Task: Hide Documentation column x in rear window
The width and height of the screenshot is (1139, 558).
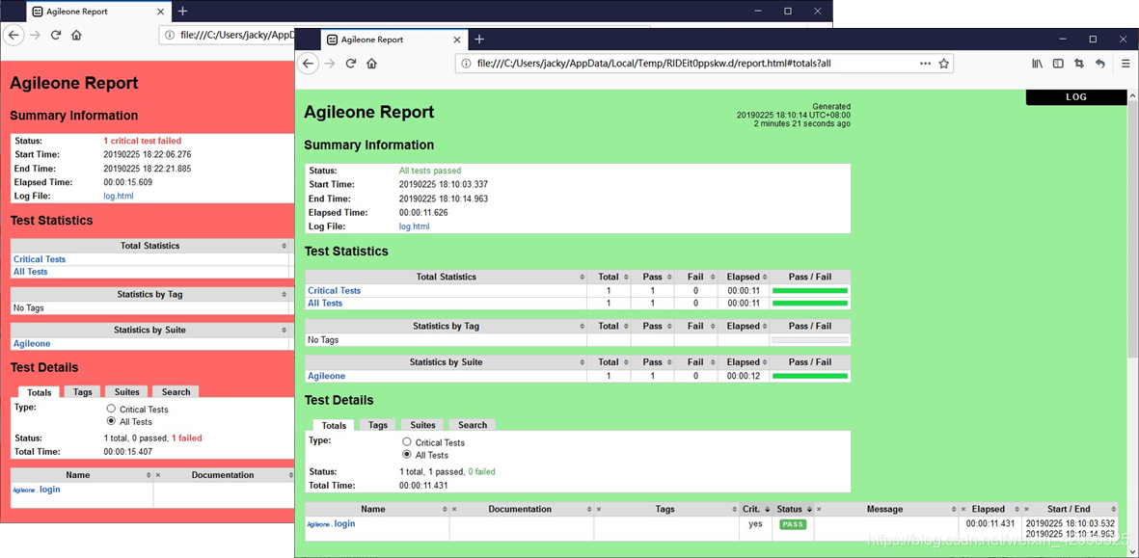Action: point(158,475)
